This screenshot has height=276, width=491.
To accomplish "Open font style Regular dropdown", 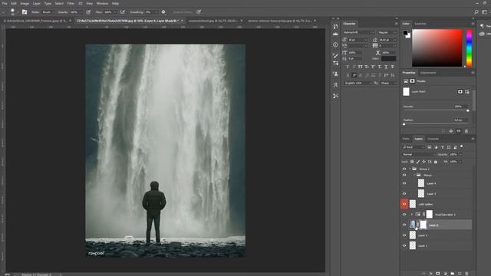I will pos(387,32).
